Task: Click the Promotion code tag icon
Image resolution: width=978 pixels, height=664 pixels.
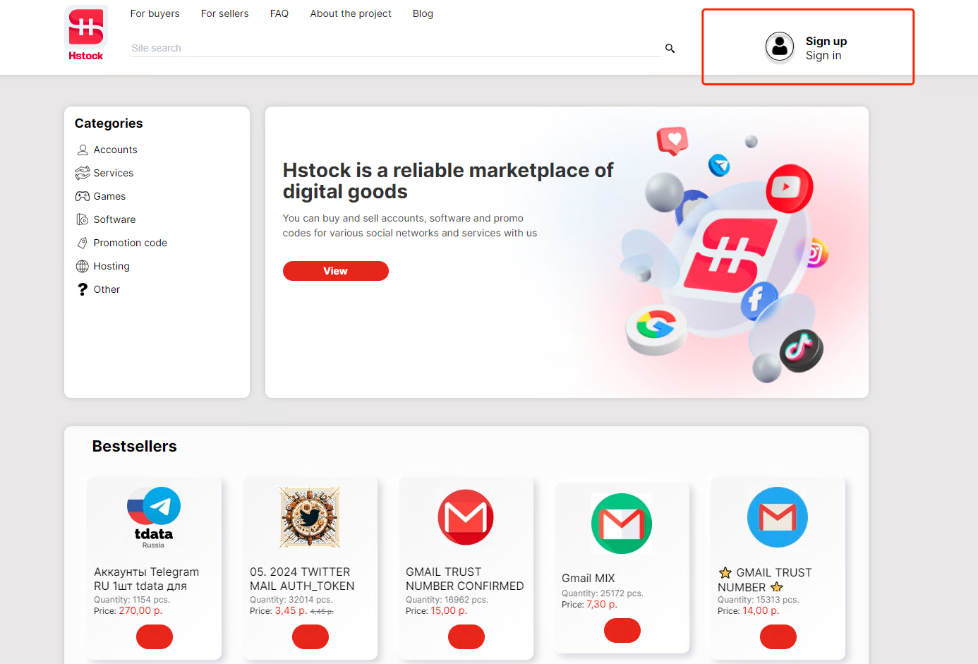Action: [83, 243]
